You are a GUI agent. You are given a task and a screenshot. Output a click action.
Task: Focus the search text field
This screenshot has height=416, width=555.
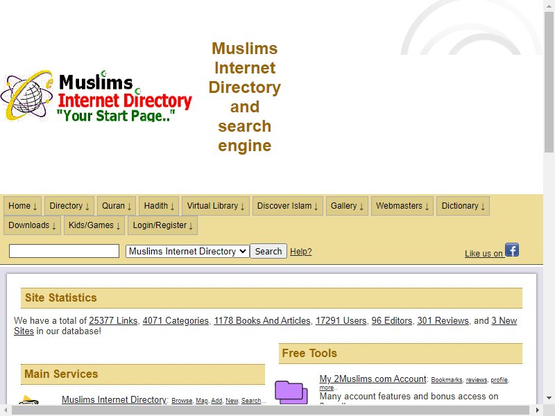click(64, 251)
